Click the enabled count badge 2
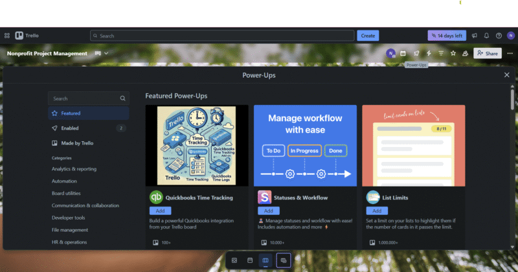Viewport: 518px width, 272px height. pyautogui.click(x=121, y=128)
